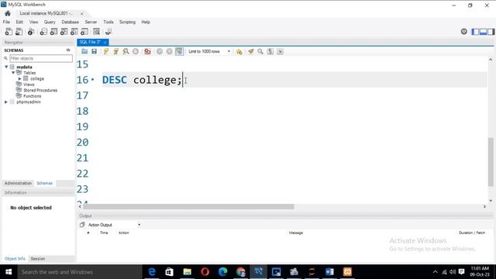Save the script to file

coord(95,51)
